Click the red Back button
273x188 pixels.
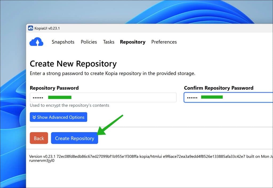coord(39,138)
